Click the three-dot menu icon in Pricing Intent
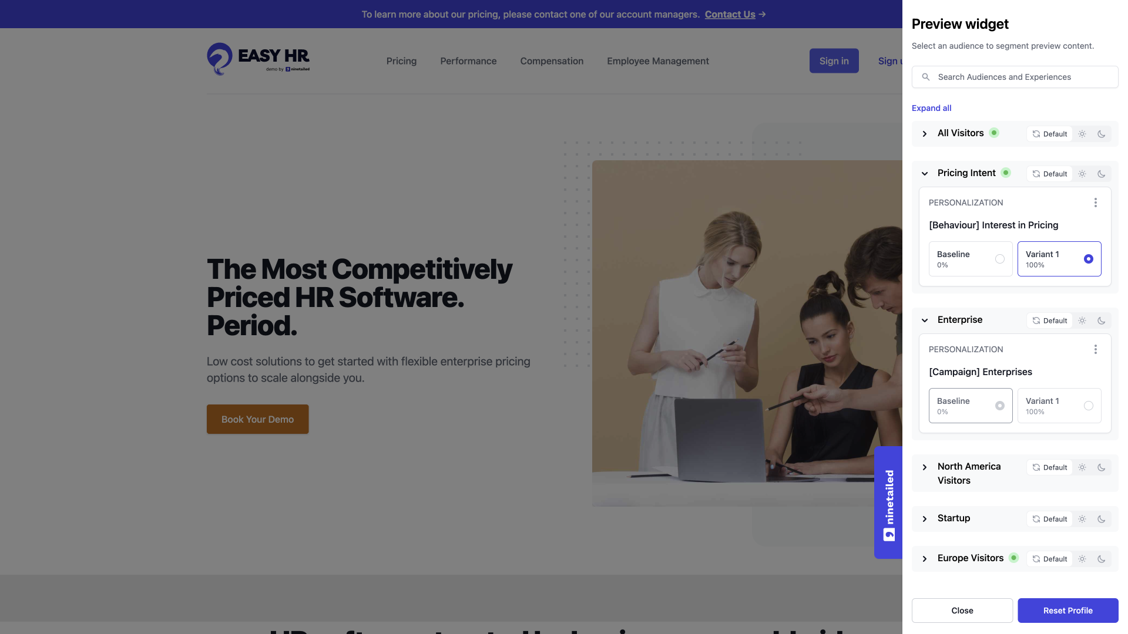 (x=1096, y=203)
